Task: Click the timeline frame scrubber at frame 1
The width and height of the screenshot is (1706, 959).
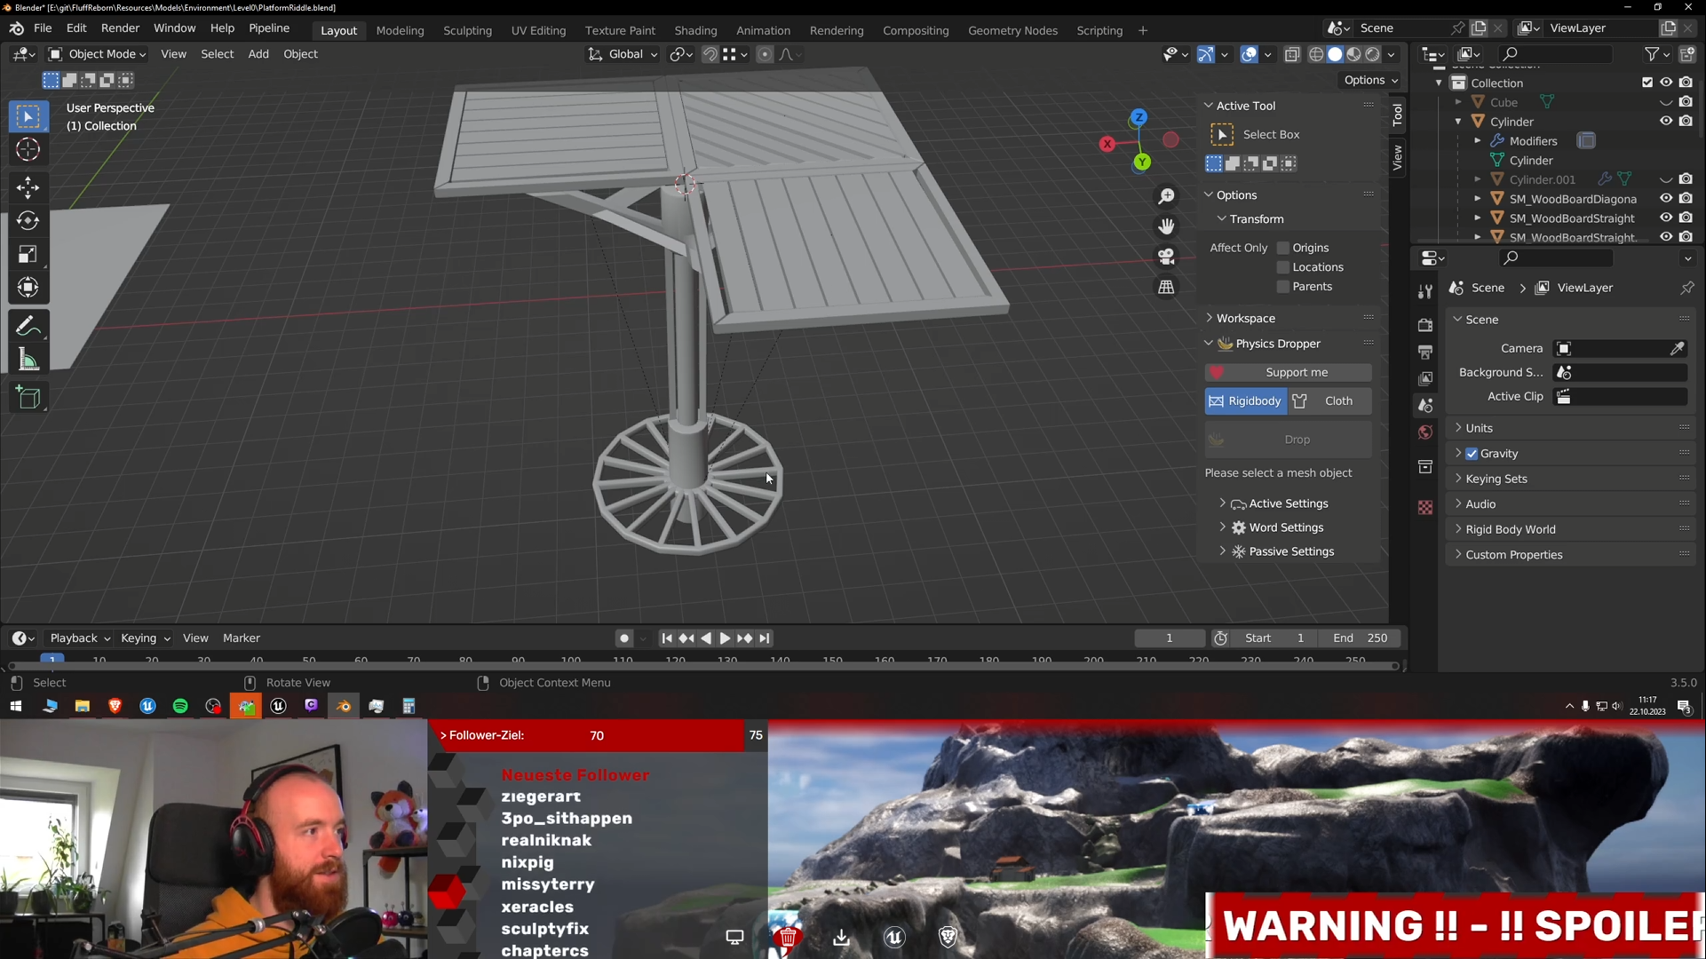Action: point(52,660)
